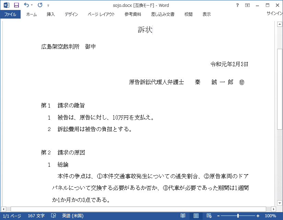
Task: Open the ファイル tab
Action: [x=11, y=14]
